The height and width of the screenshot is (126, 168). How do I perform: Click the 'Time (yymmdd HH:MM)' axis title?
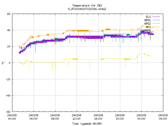(x=87, y=124)
